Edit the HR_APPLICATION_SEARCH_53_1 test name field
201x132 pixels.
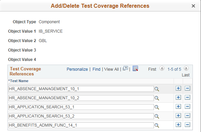tap(81, 107)
